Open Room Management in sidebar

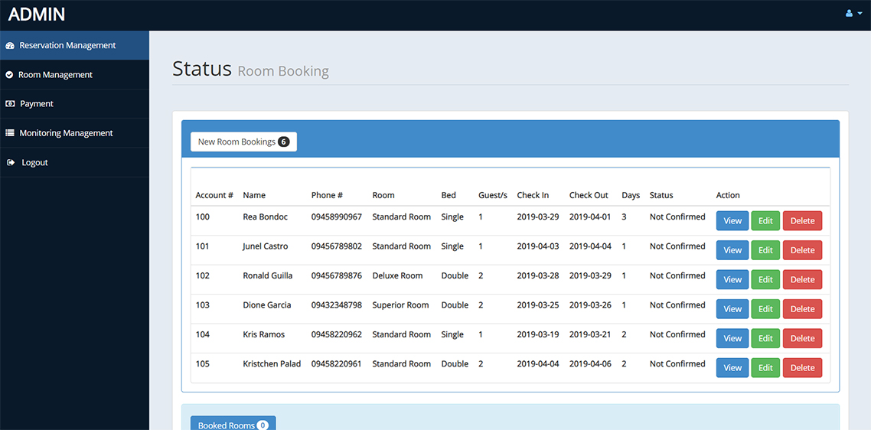point(74,74)
